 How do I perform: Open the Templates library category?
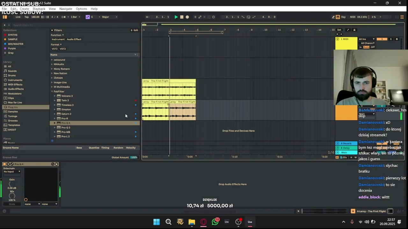point(14,125)
